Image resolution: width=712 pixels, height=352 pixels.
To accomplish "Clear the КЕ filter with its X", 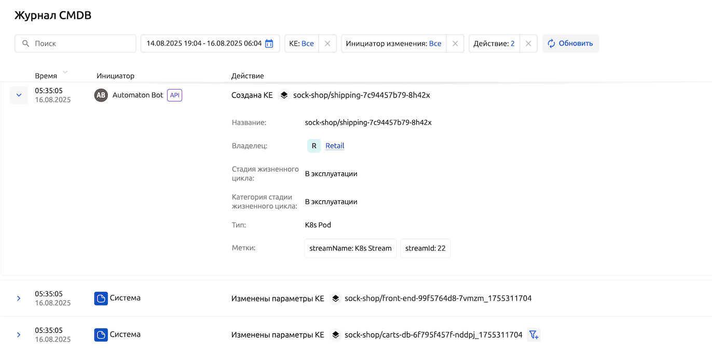I will (327, 43).
